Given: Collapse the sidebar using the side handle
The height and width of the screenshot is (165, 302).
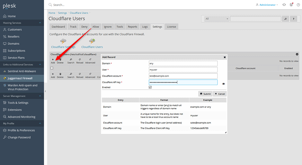Looking at the screenshot, I should [x=45, y=91].
